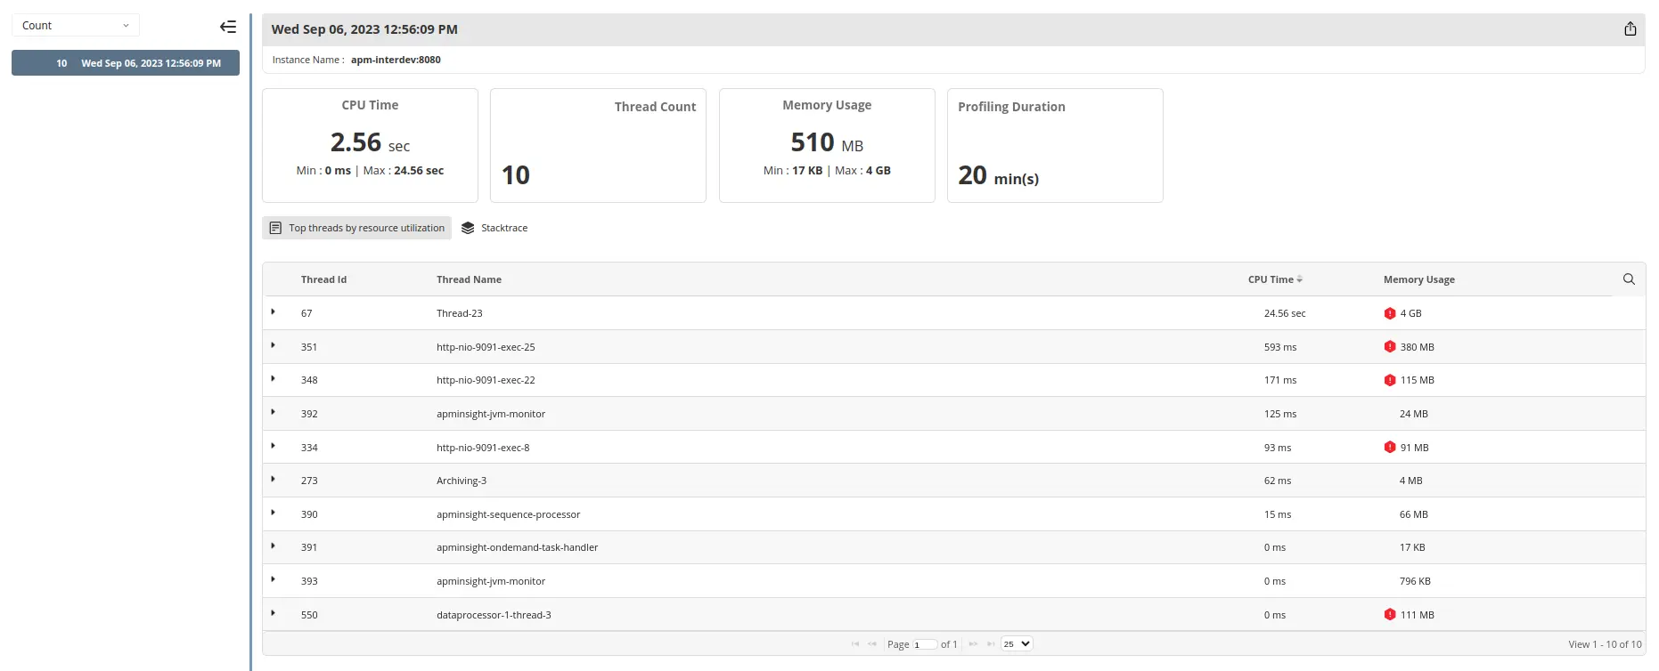The image size is (1659, 671).
Task: Open the Count dropdown
Action: pyautogui.click(x=76, y=26)
